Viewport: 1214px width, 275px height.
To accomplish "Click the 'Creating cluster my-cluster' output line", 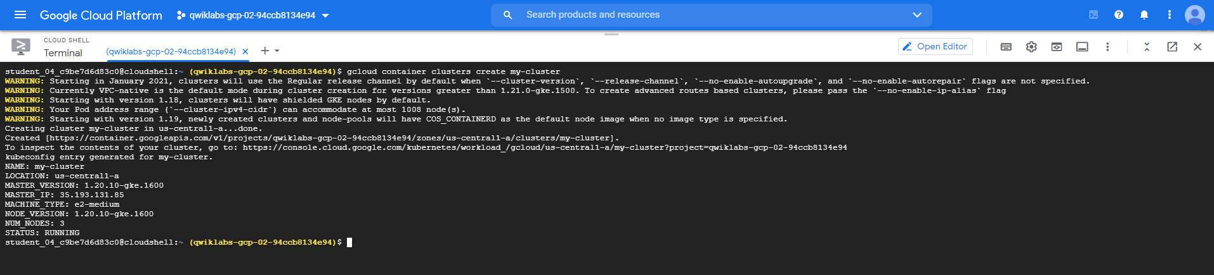I will point(134,128).
